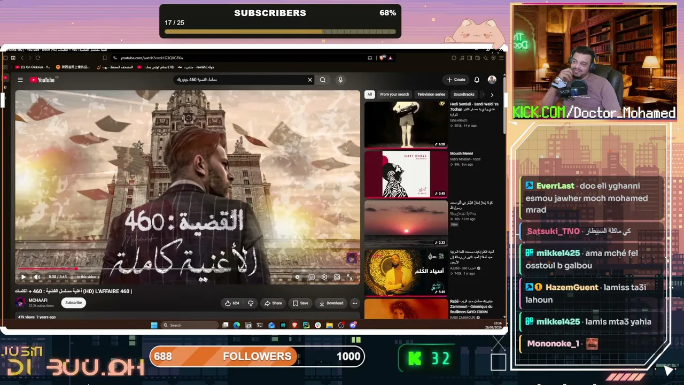Open the YouTube guide hamburger menu
This screenshot has width=684, height=385.
pyautogui.click(x=20, y=80)
